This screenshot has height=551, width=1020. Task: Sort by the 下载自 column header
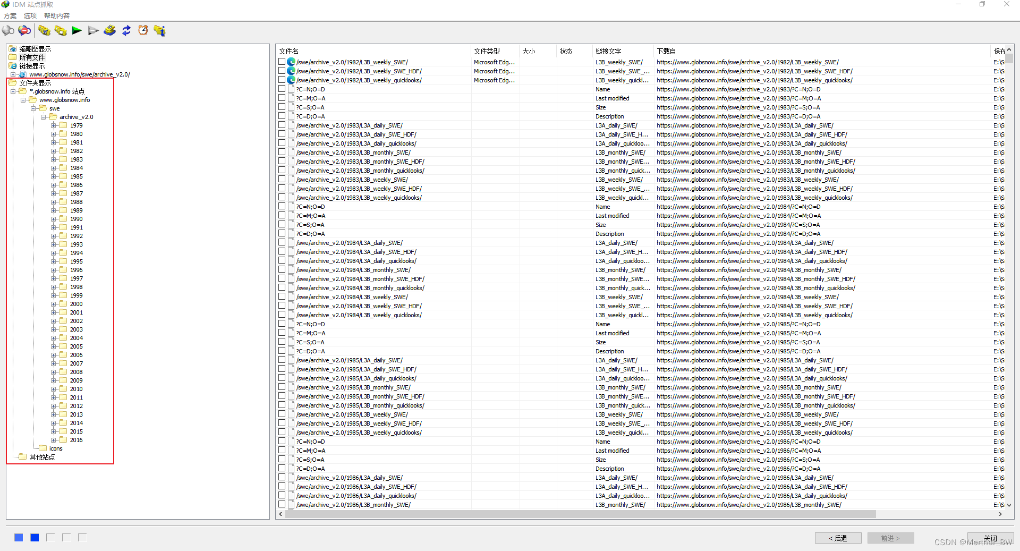tap(822, 51)
